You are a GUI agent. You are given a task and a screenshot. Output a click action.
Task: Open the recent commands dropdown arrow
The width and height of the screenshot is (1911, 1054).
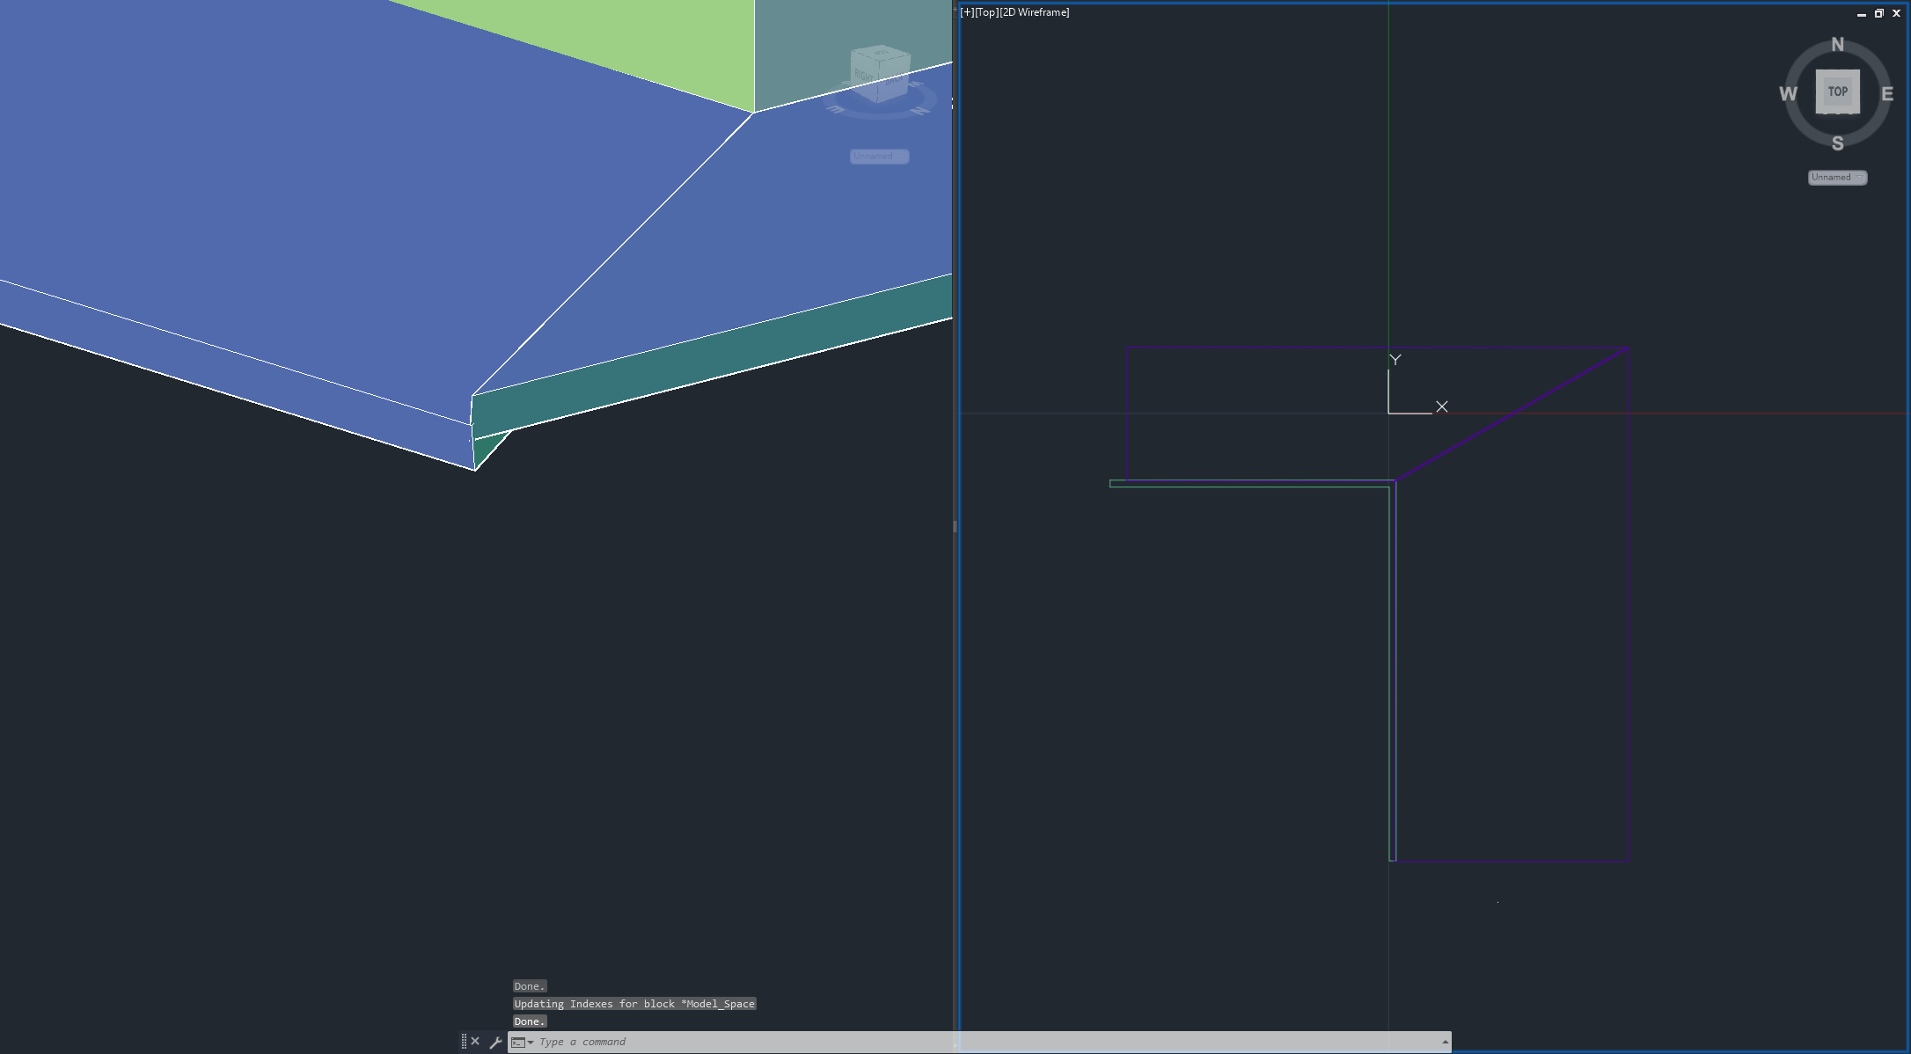531,1041
